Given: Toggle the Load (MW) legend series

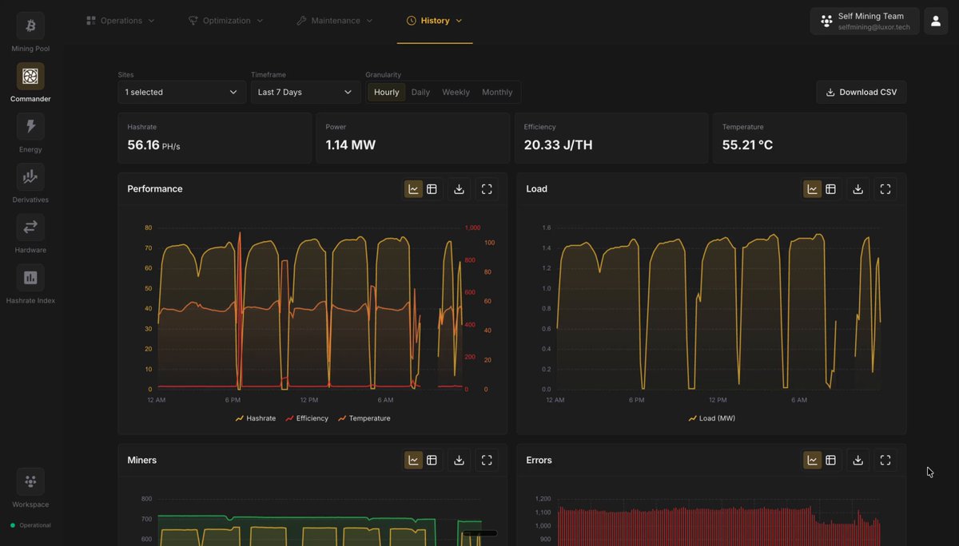Looking at the screenshot, I should pyautogui.click(x=712, y=418).
